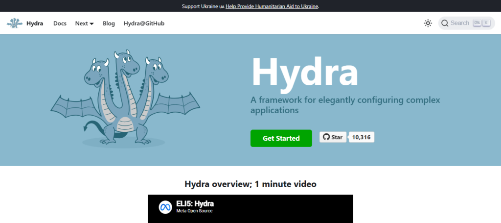The width and height of the screenshot is (501, 223).
Task: Open the ELI5: Hydra video title
Action: (195, 203)
